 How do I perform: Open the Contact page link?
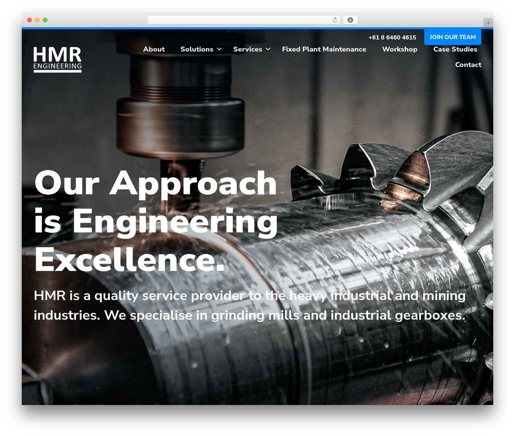[468, 65]
